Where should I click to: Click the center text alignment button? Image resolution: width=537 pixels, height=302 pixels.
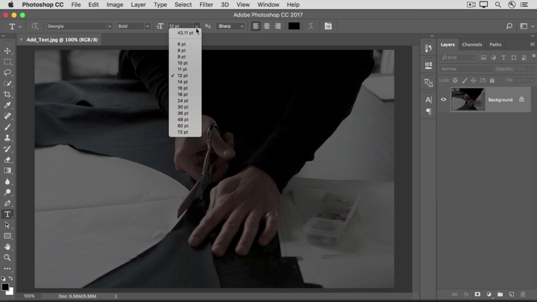[266, 26]
